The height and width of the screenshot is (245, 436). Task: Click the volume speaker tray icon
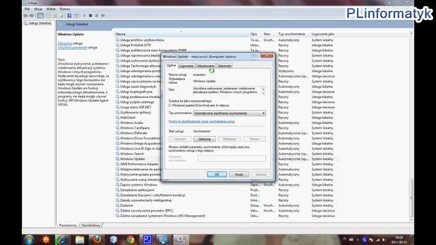384,240
